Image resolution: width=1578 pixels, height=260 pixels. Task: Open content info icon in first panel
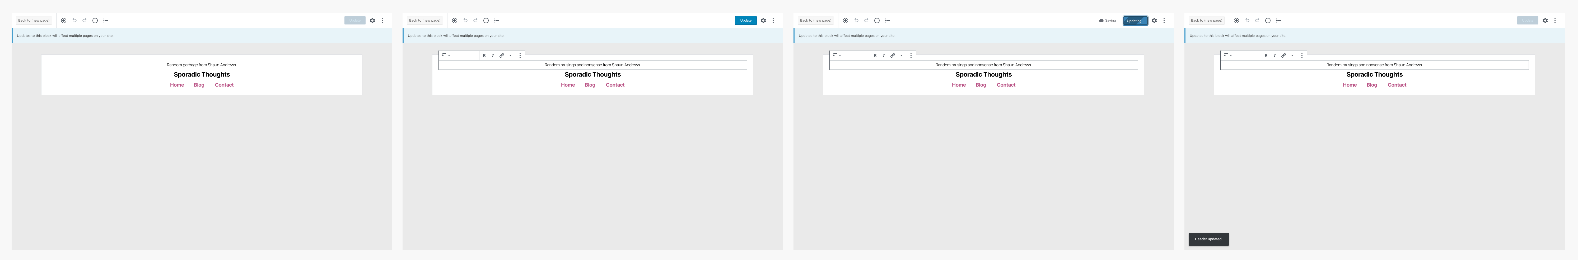click(95, 21)
